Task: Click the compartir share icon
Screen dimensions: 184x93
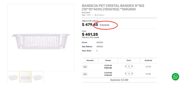Action: point(96,15)
